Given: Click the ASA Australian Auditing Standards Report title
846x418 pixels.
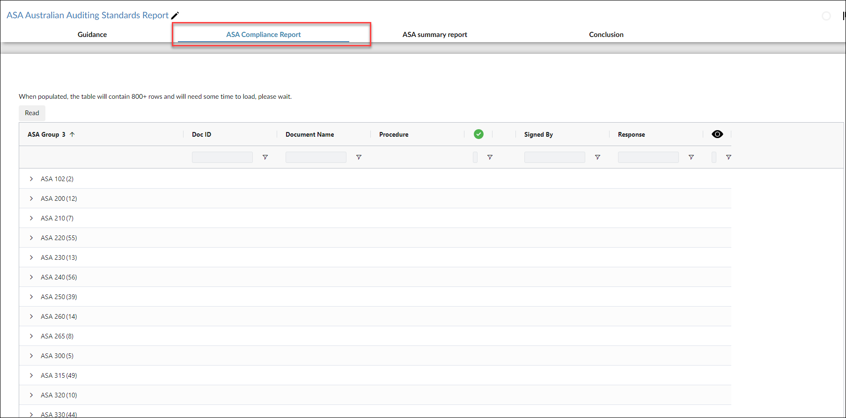Looking at the screenshot, I should click(x=88, y=15).
